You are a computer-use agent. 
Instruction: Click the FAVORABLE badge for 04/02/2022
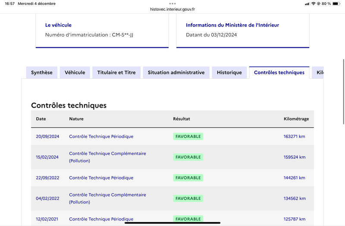[x=188, y=198]
